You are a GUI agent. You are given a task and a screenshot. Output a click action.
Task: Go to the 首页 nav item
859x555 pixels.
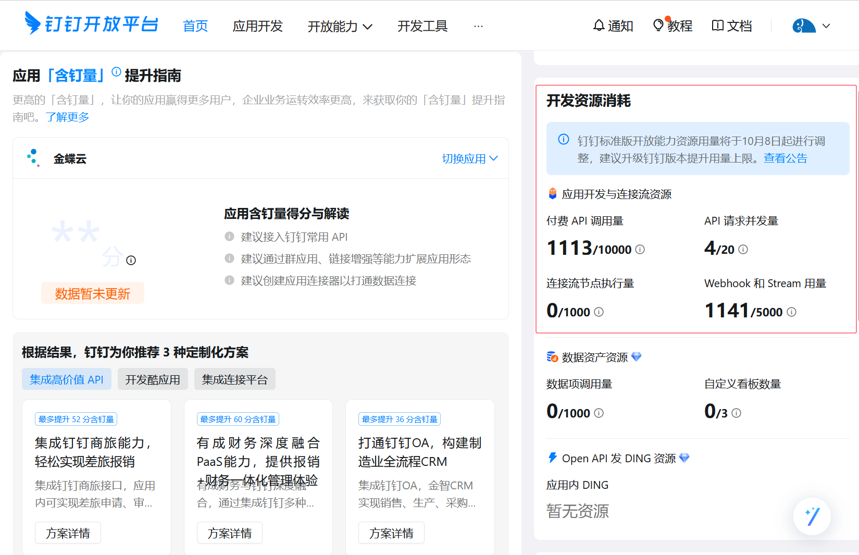pos(195,26)
